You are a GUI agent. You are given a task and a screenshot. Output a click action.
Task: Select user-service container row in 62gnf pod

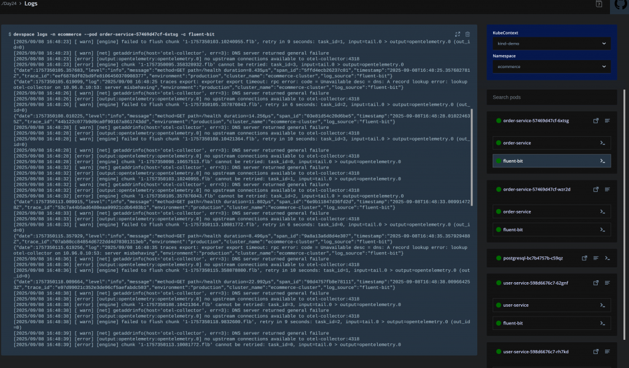tap(552, 305)
